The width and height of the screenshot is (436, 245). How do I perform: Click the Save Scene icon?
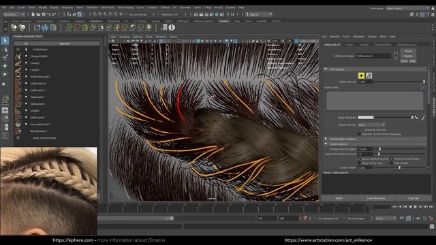pos(44,14)
